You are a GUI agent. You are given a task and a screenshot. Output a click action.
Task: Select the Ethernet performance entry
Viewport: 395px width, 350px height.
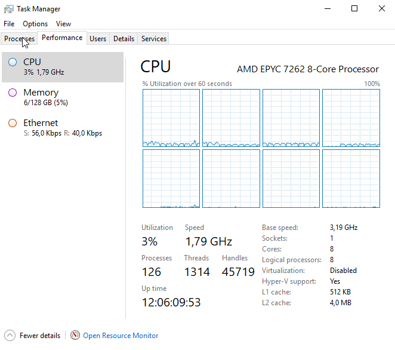63,128
